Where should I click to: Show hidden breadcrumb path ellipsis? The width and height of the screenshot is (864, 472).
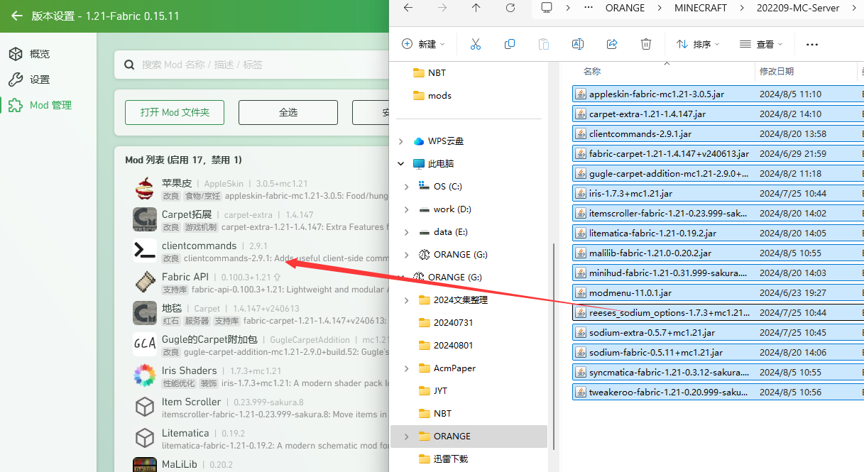coord(589,8)
